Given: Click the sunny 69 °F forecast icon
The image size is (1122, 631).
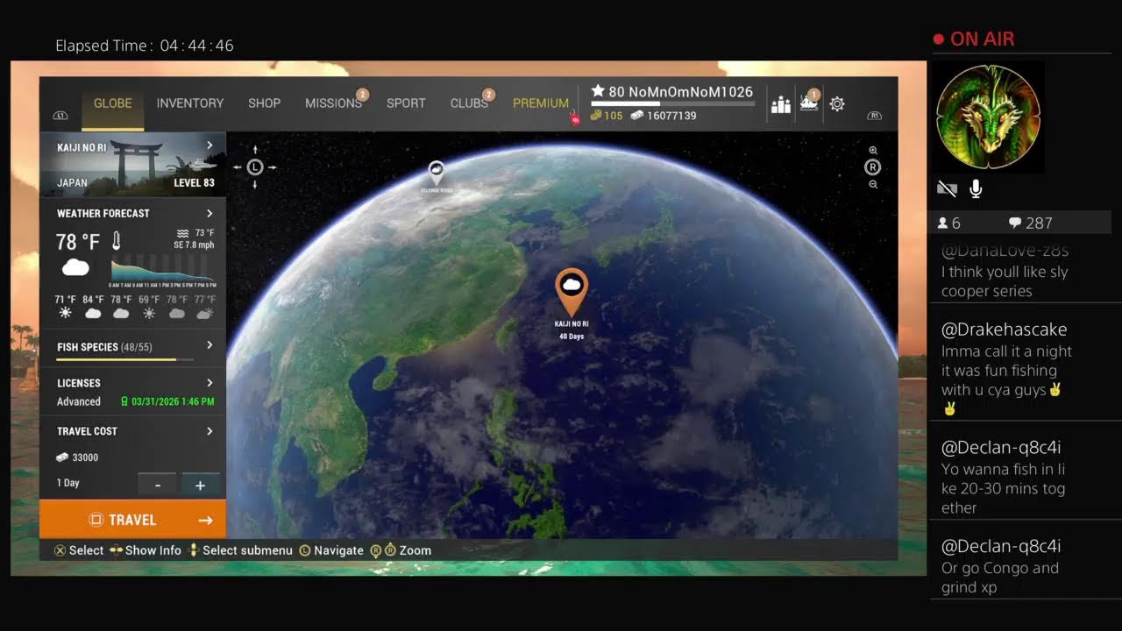Looking at the screenshot, I should coord(149,313).
